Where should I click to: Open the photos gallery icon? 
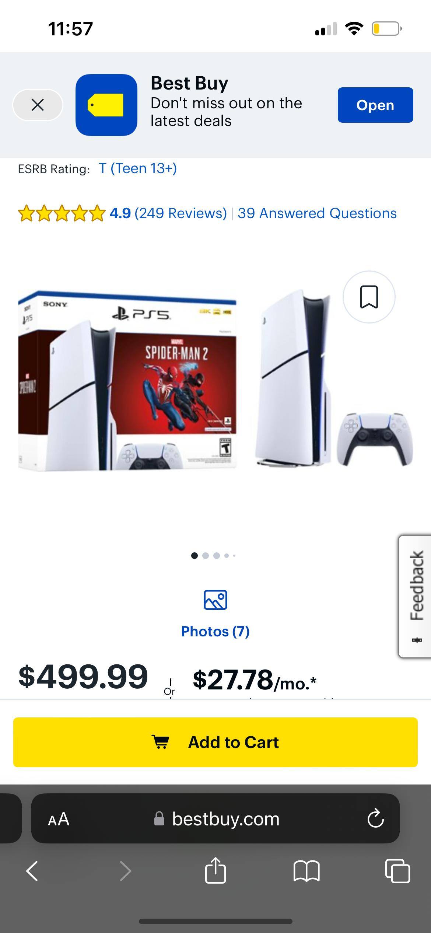point(215,600)
